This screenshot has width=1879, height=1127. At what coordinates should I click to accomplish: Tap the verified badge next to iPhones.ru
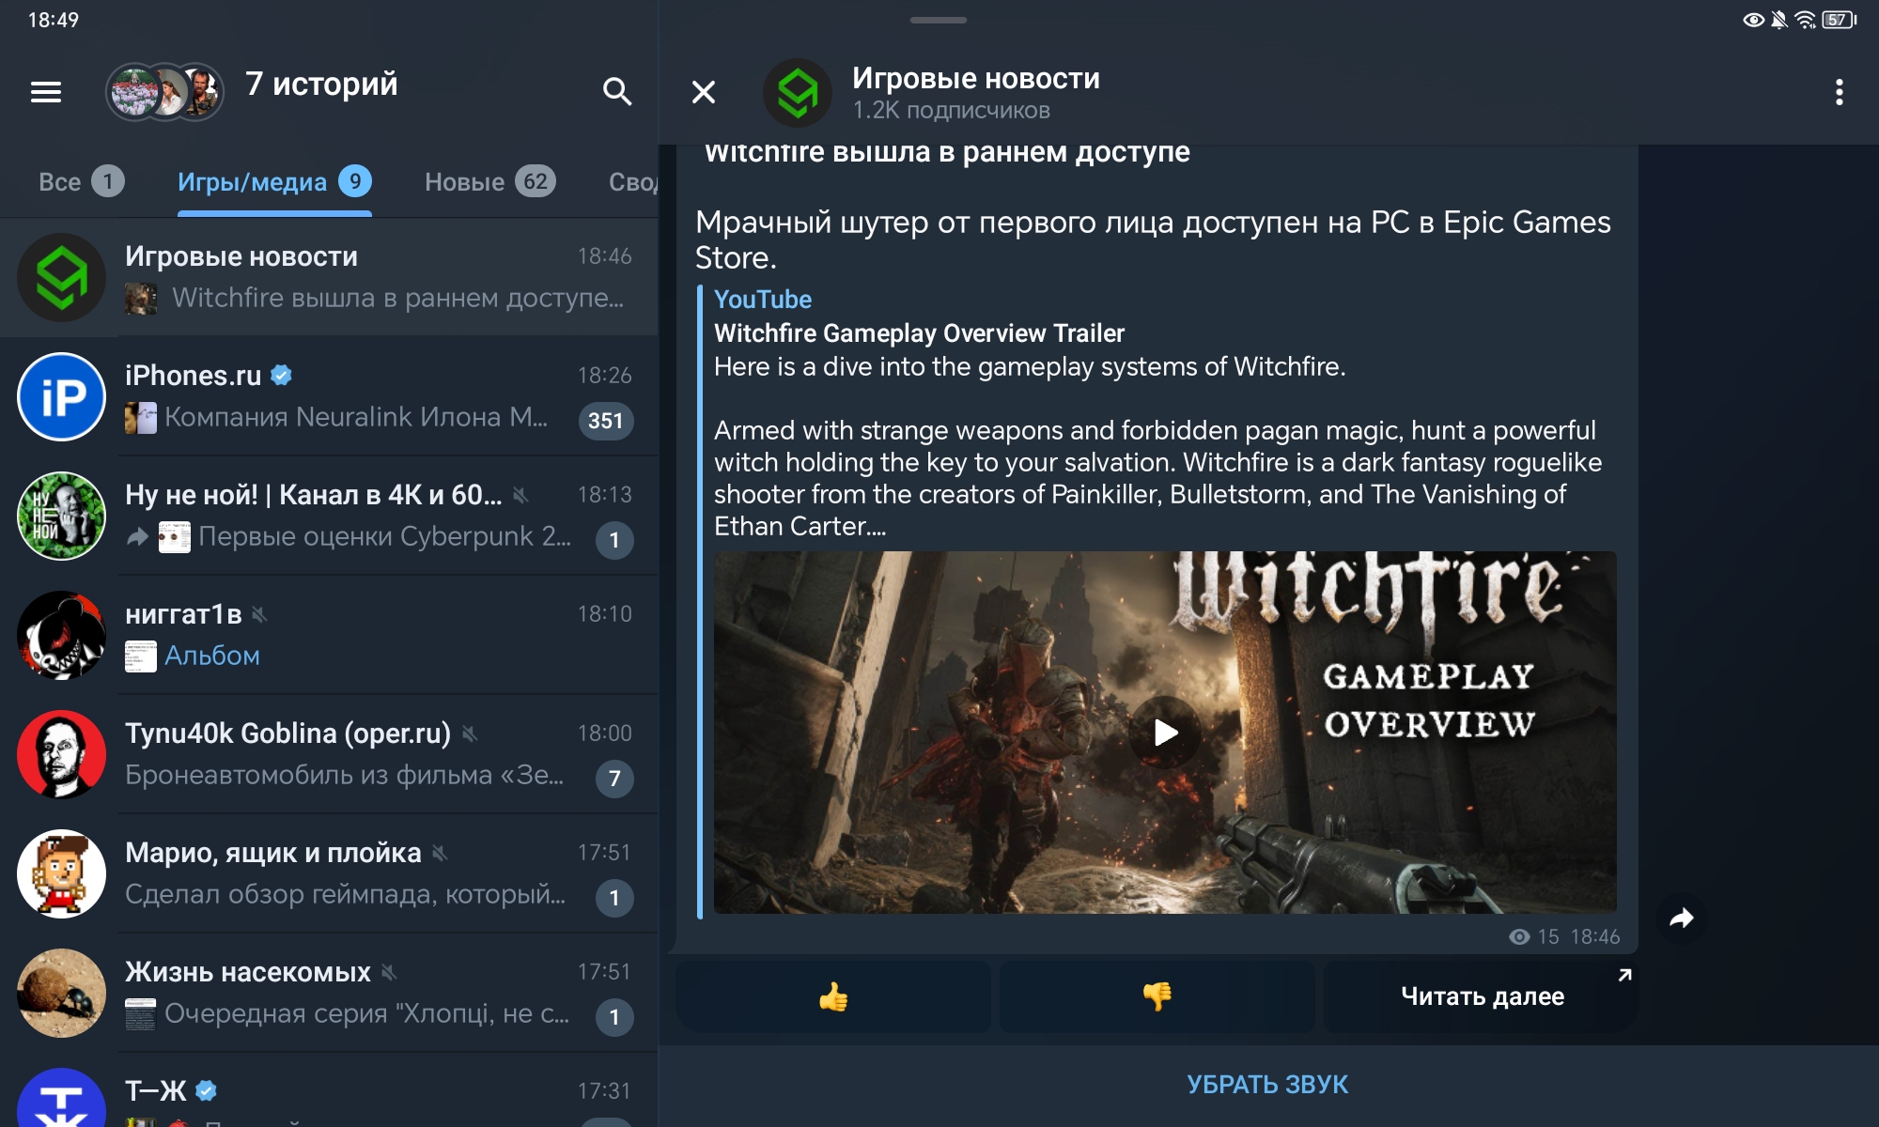click(x=281, y=376)
